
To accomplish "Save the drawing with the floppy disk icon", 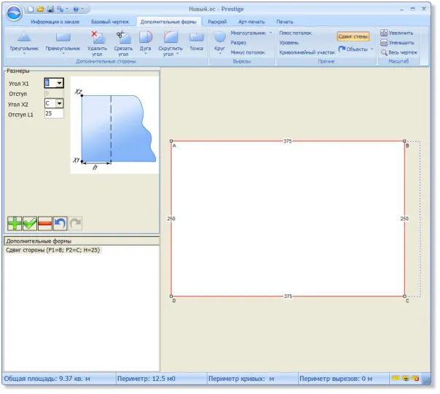I will coord(50,9).
